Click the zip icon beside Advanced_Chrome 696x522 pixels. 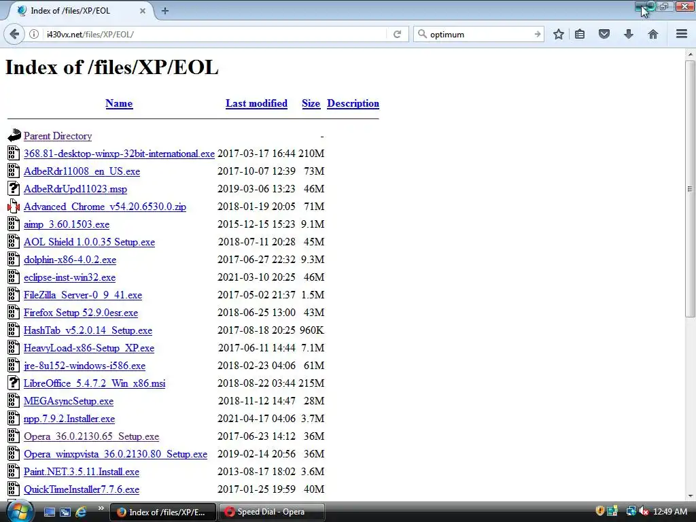click(x=14, y=207)
